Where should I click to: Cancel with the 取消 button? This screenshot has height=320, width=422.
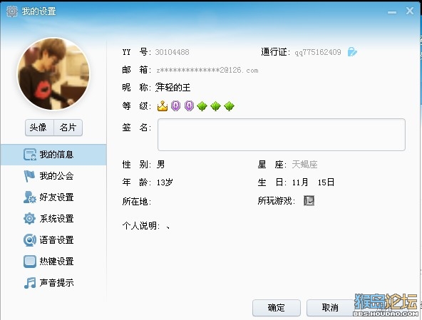click(330, 308)
